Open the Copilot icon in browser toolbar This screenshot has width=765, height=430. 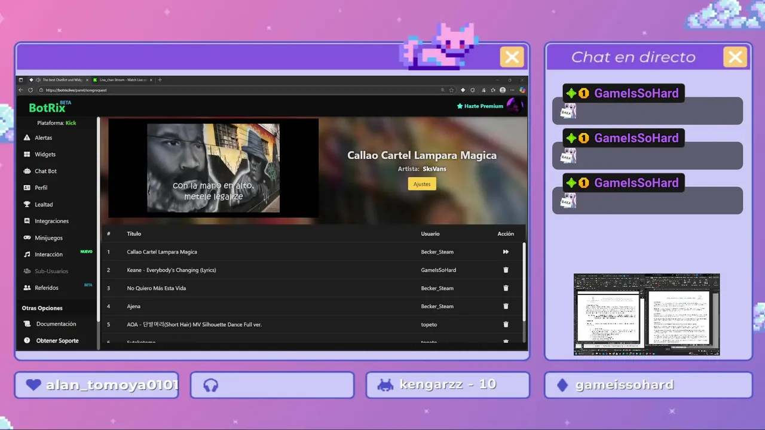coord(522,90)
